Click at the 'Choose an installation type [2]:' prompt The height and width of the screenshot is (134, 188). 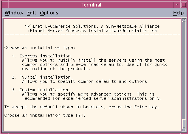(45, 115)
